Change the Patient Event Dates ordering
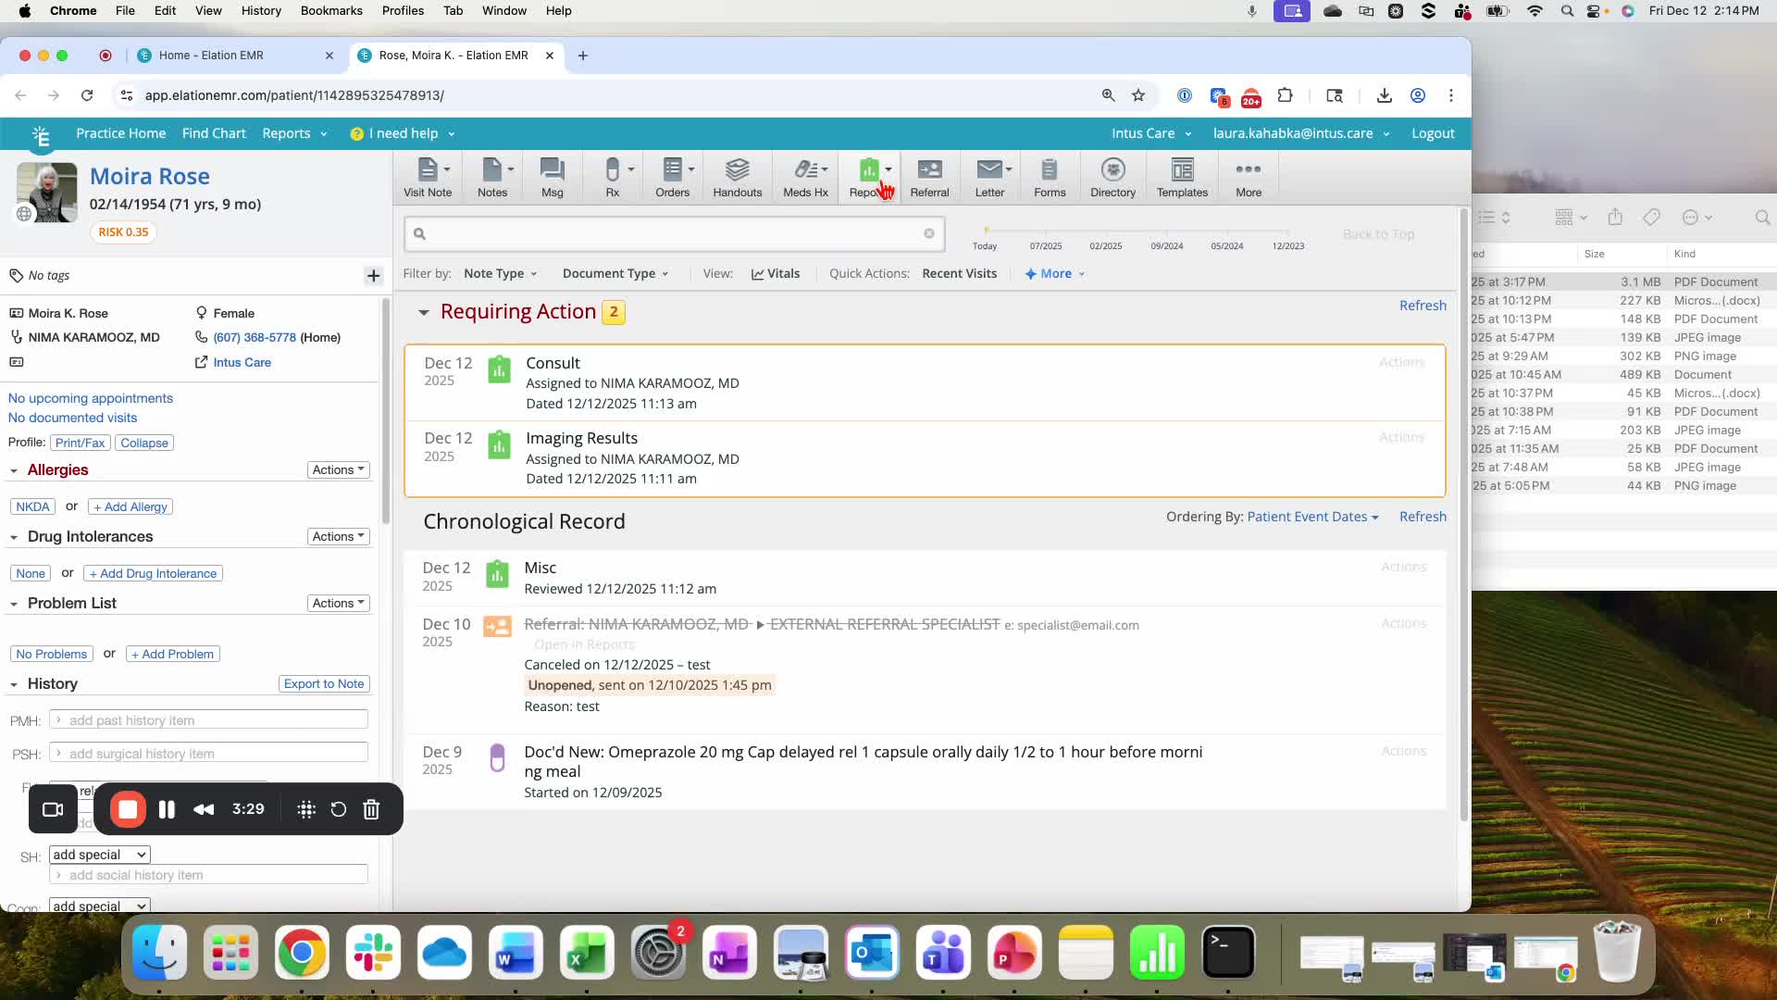 pos(1312,518)
